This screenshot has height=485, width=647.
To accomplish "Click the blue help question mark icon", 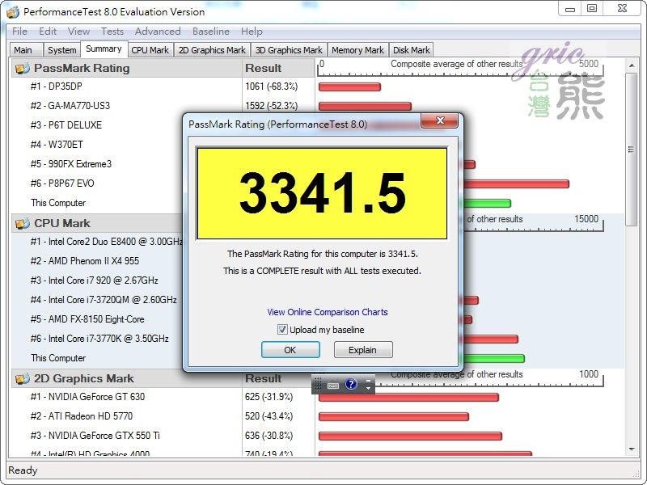I will click(351, 385).
